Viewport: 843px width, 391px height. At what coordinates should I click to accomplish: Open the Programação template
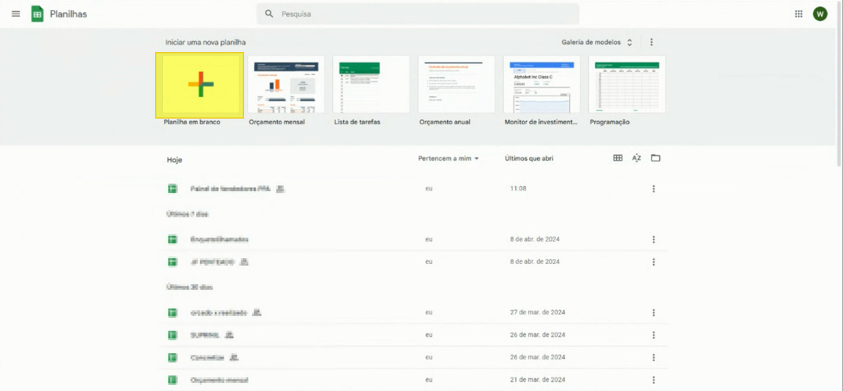627,84
